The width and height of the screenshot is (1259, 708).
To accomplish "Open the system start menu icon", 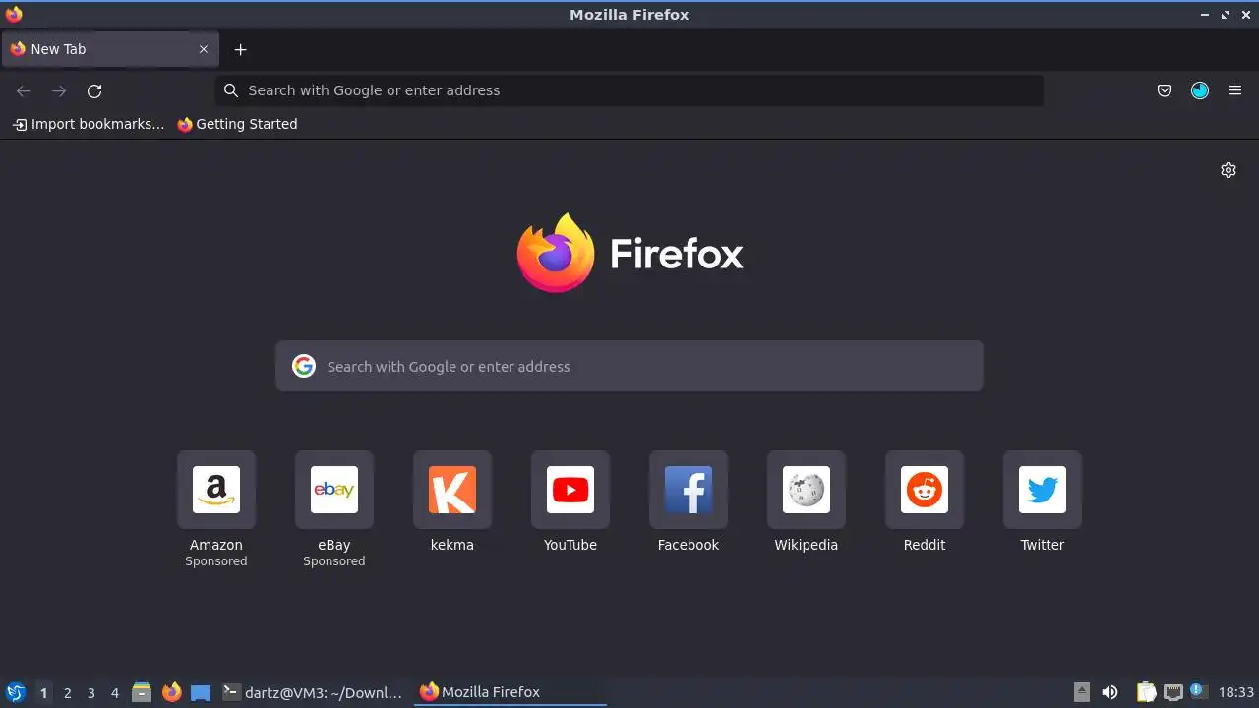I will tap(16, 692).
